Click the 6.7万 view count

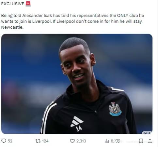[x=115, y=141]
